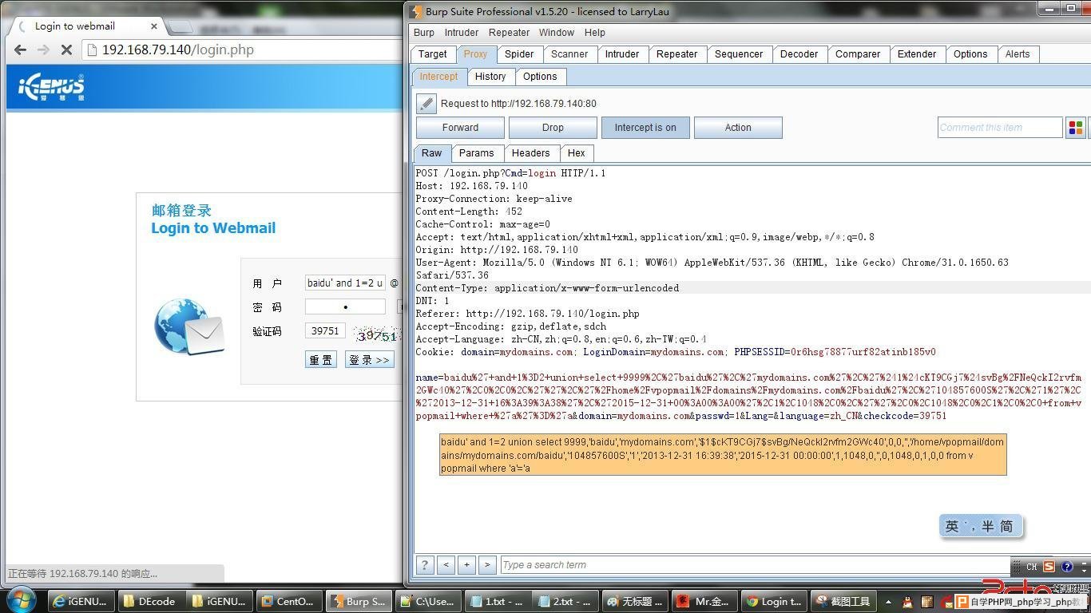Click the browser back arrow
This screenshot has height=613, width=1091.
tap(21, 49)
